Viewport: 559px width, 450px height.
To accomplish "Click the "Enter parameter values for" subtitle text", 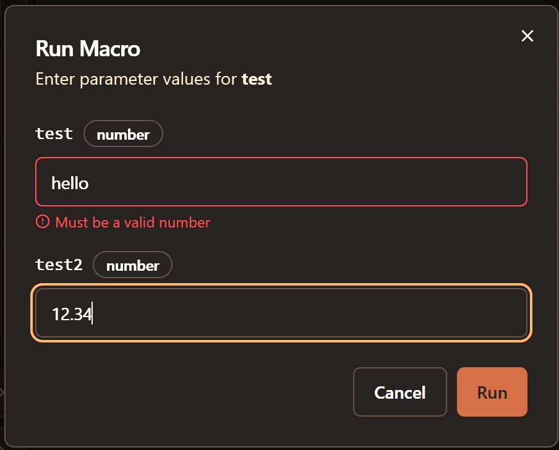I will (x=136, y=79).
